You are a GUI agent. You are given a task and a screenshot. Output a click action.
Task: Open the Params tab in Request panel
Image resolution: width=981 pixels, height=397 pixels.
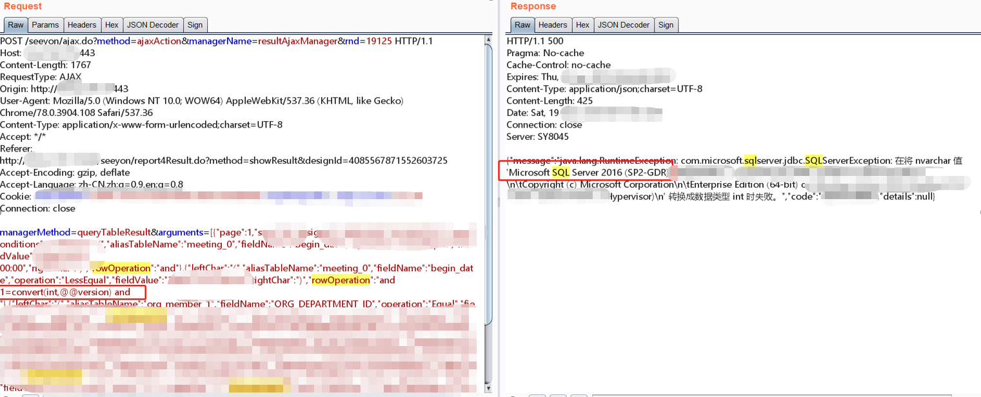click(x=45, y=25)
